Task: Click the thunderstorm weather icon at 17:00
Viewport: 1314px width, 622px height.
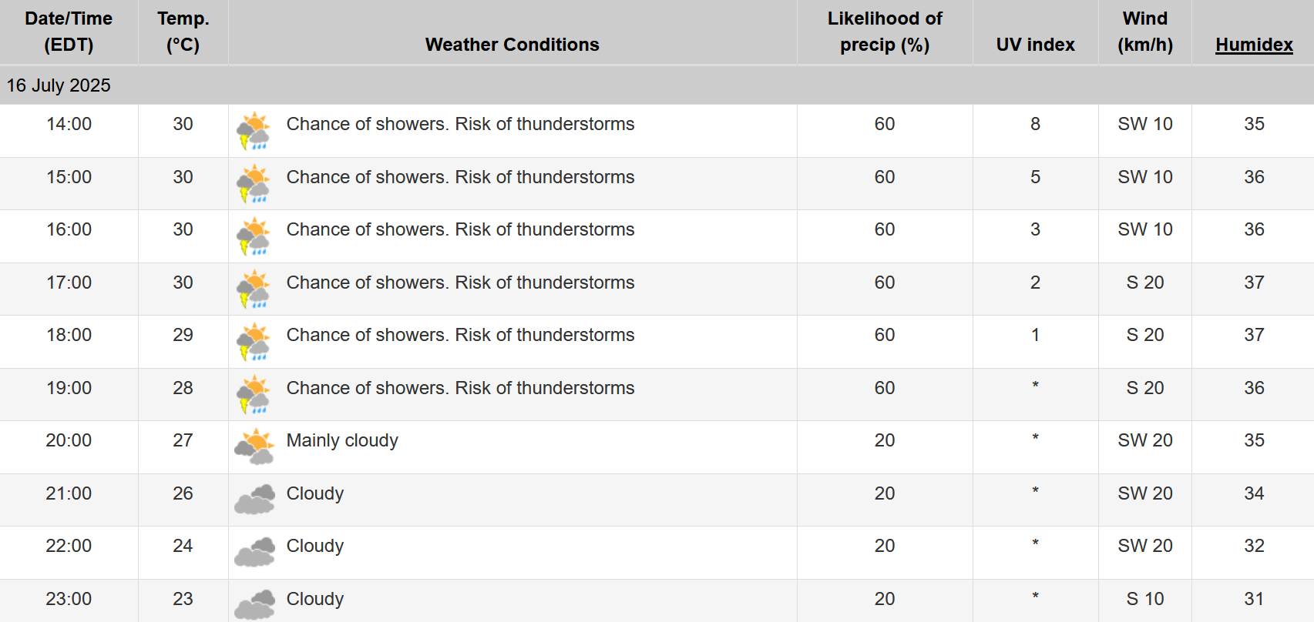Action: [254, 289]
